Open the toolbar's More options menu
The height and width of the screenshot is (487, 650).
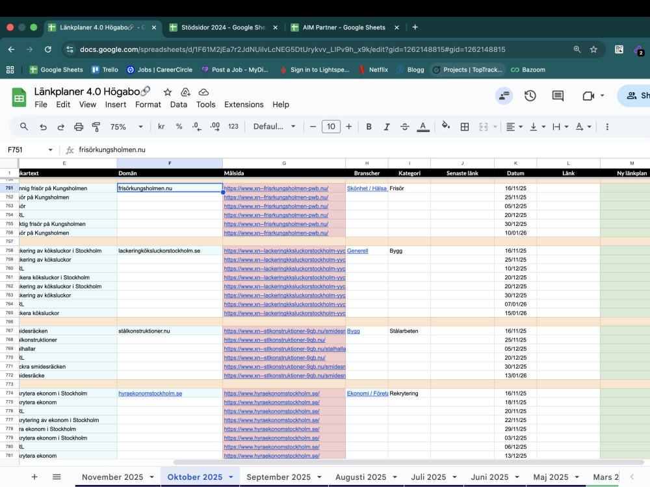(607, 127)
